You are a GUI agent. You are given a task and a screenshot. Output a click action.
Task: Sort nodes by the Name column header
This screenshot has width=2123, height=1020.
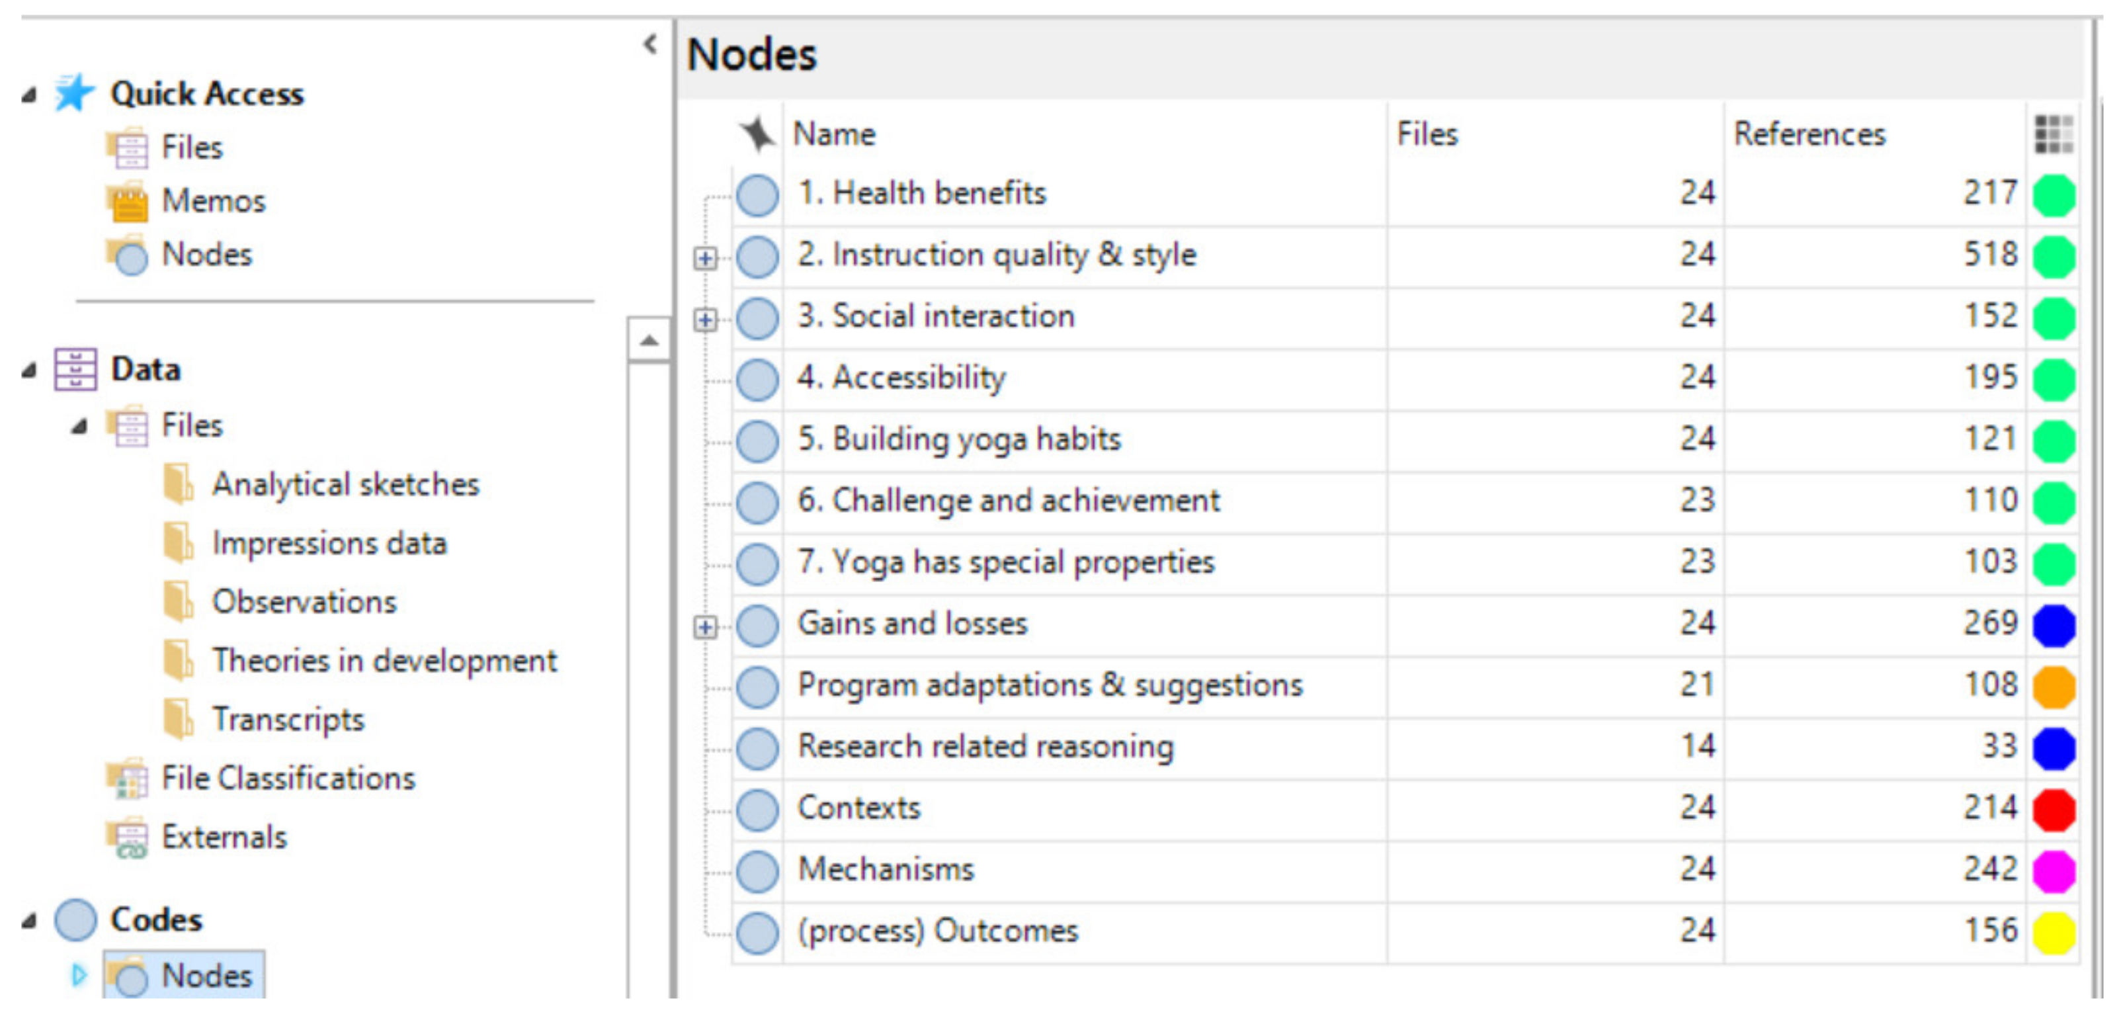(x=834, y=134)
